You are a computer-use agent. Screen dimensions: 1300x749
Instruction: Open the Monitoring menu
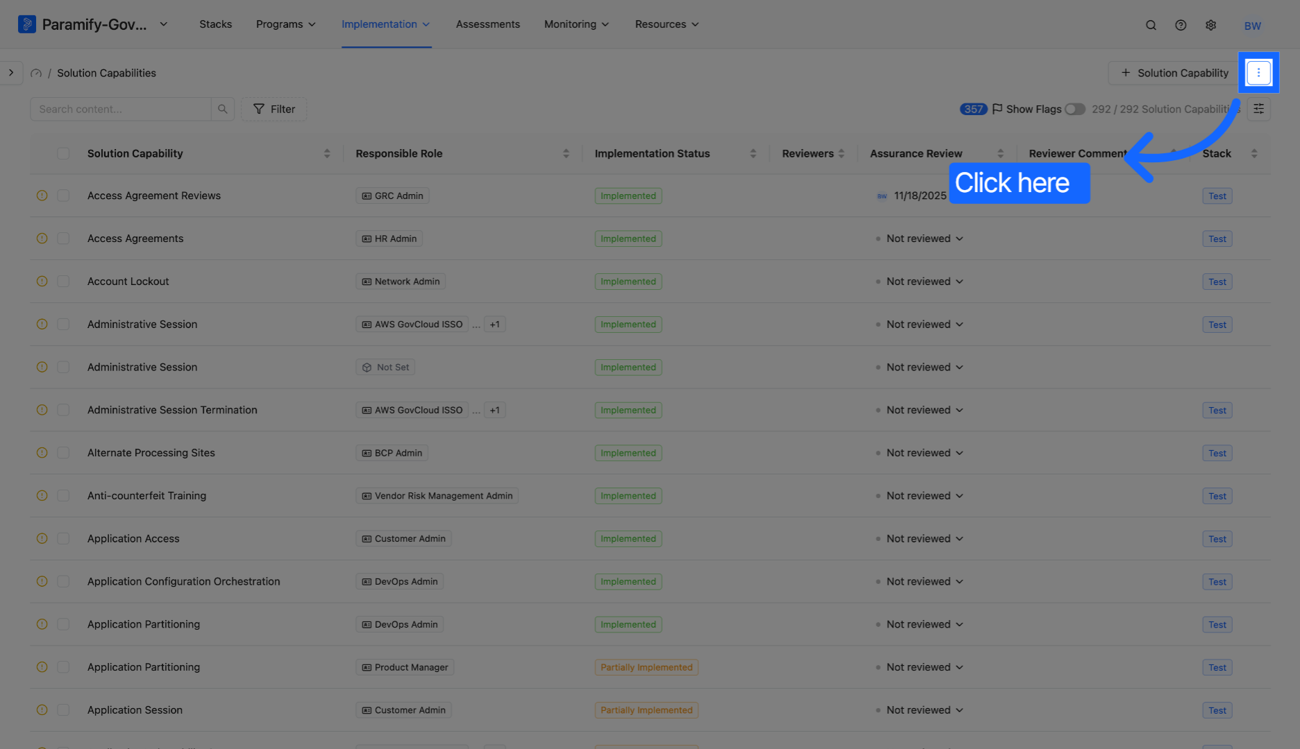tap(577, 24)
